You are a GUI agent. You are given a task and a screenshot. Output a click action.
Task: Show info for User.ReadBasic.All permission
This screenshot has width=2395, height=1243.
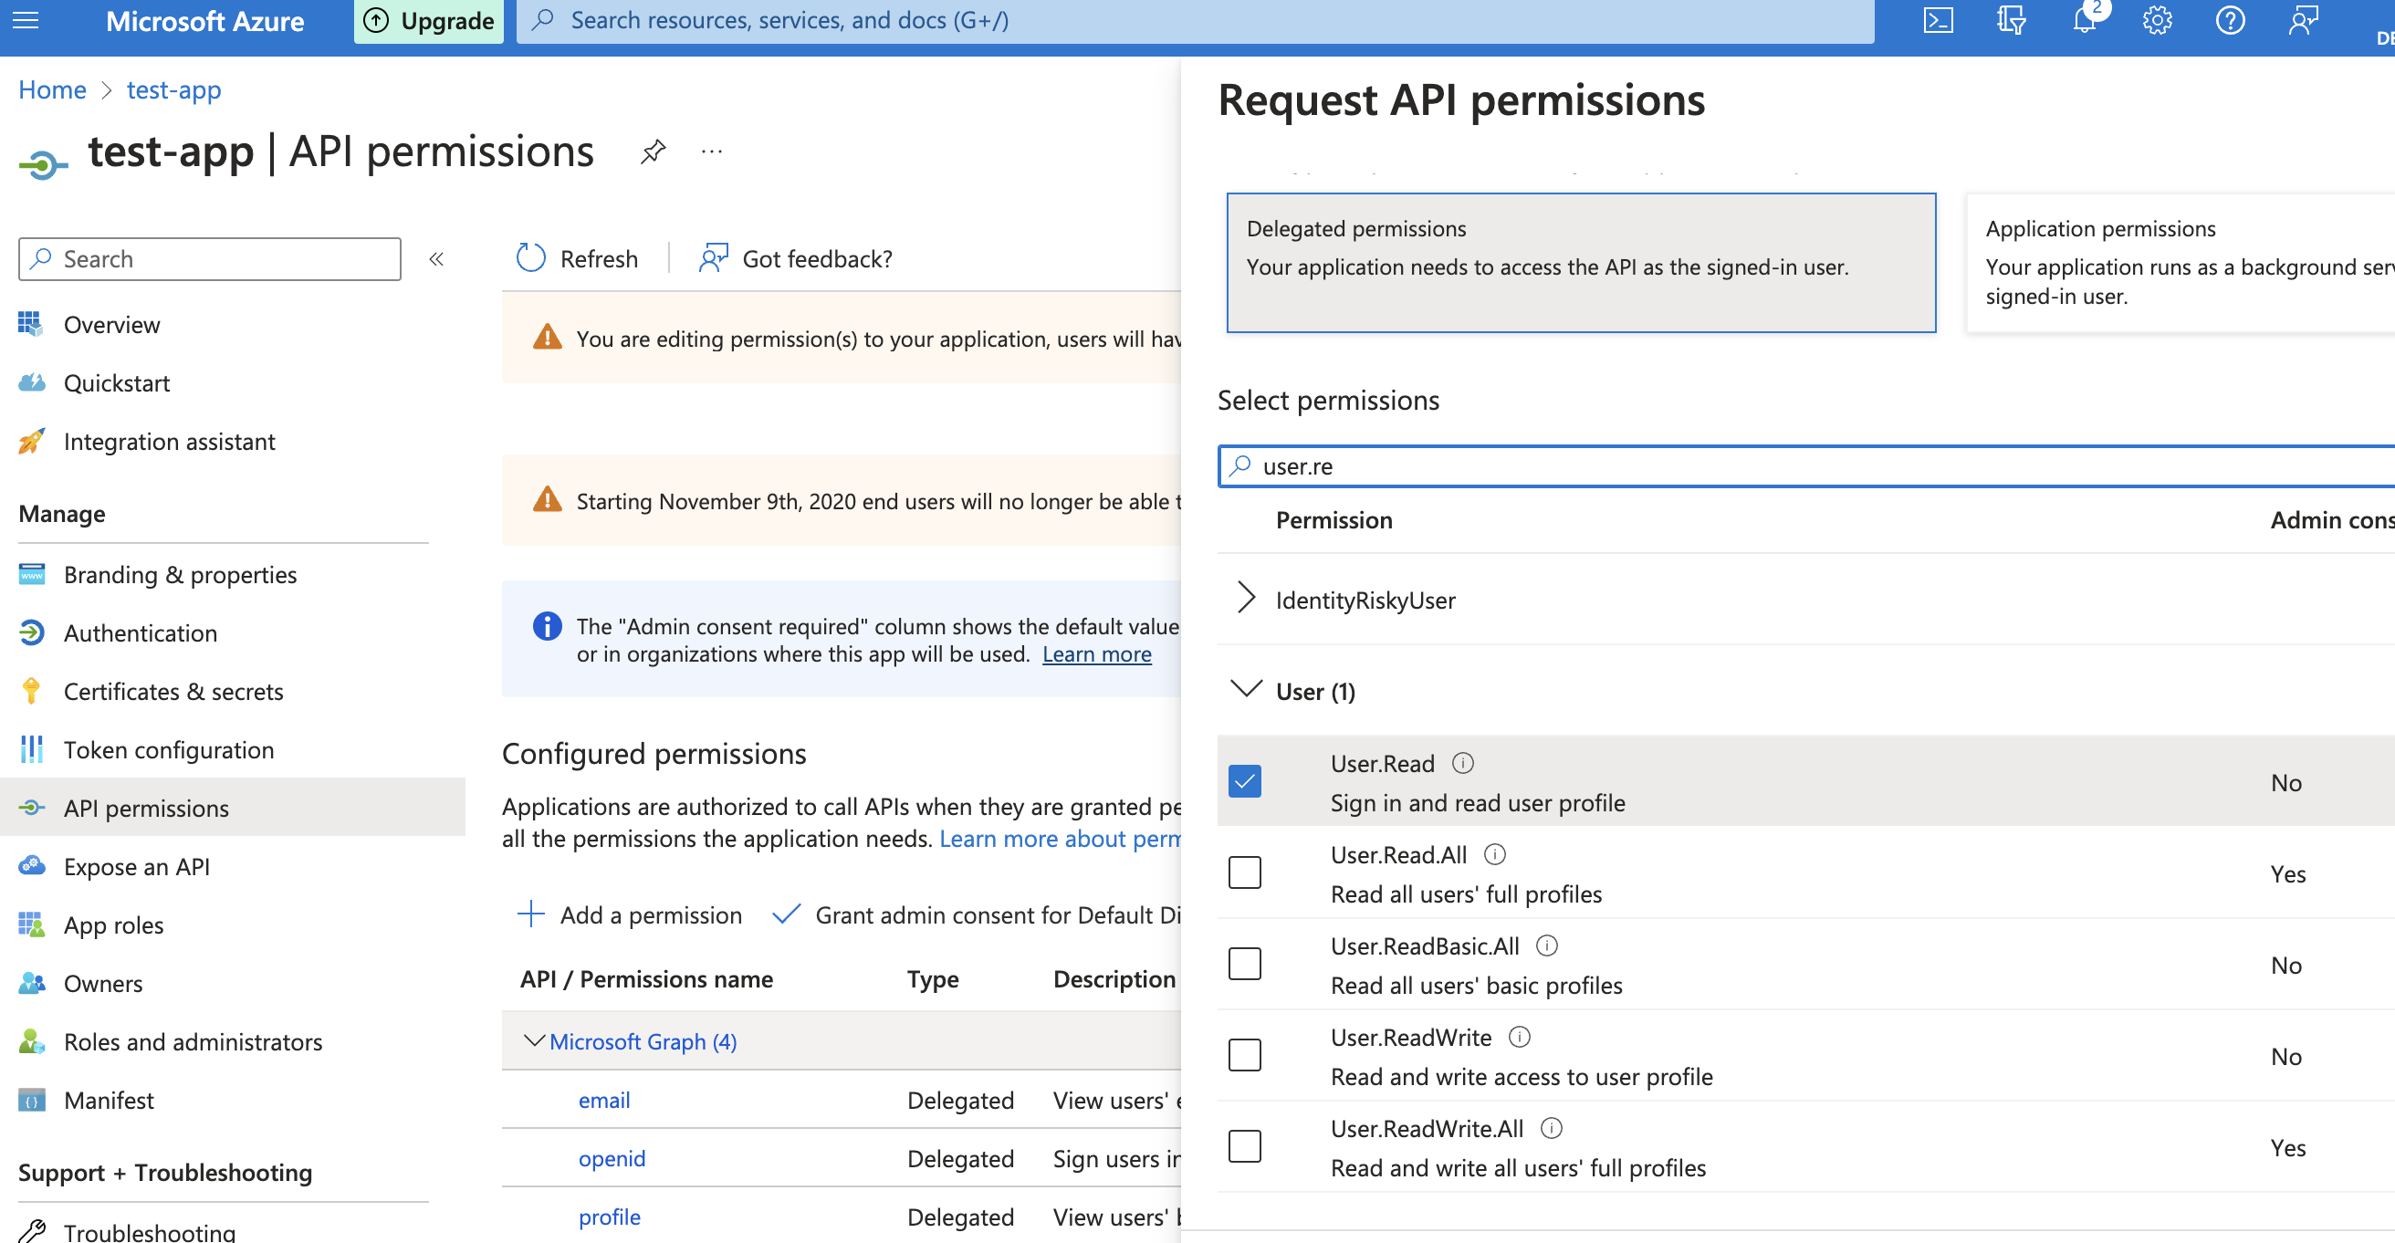(1547, 945)
